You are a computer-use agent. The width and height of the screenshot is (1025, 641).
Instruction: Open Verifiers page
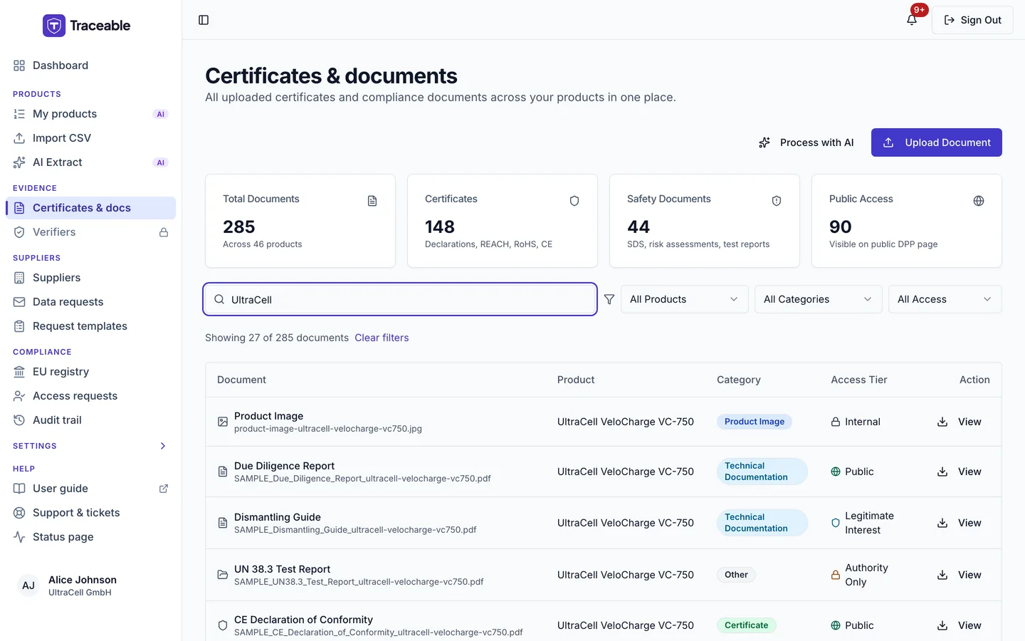click(x=90, y=232)
